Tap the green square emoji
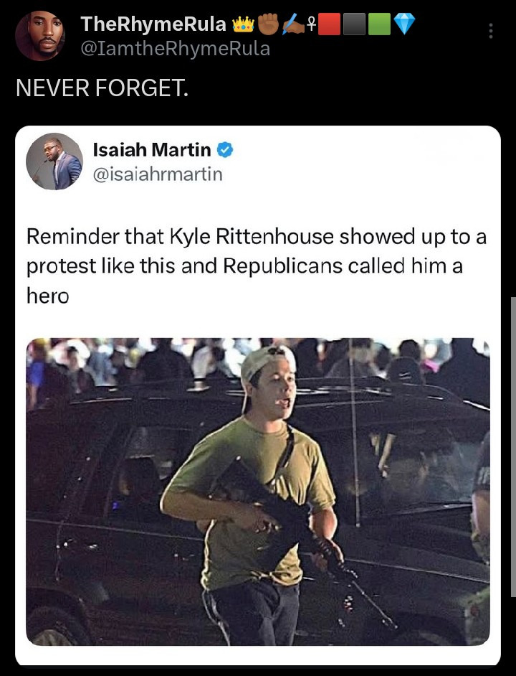The width and height of the screenshot is (516, 676). tap(380, 24)
